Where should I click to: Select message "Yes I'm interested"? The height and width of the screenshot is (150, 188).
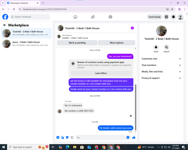[x=73, y=105]
